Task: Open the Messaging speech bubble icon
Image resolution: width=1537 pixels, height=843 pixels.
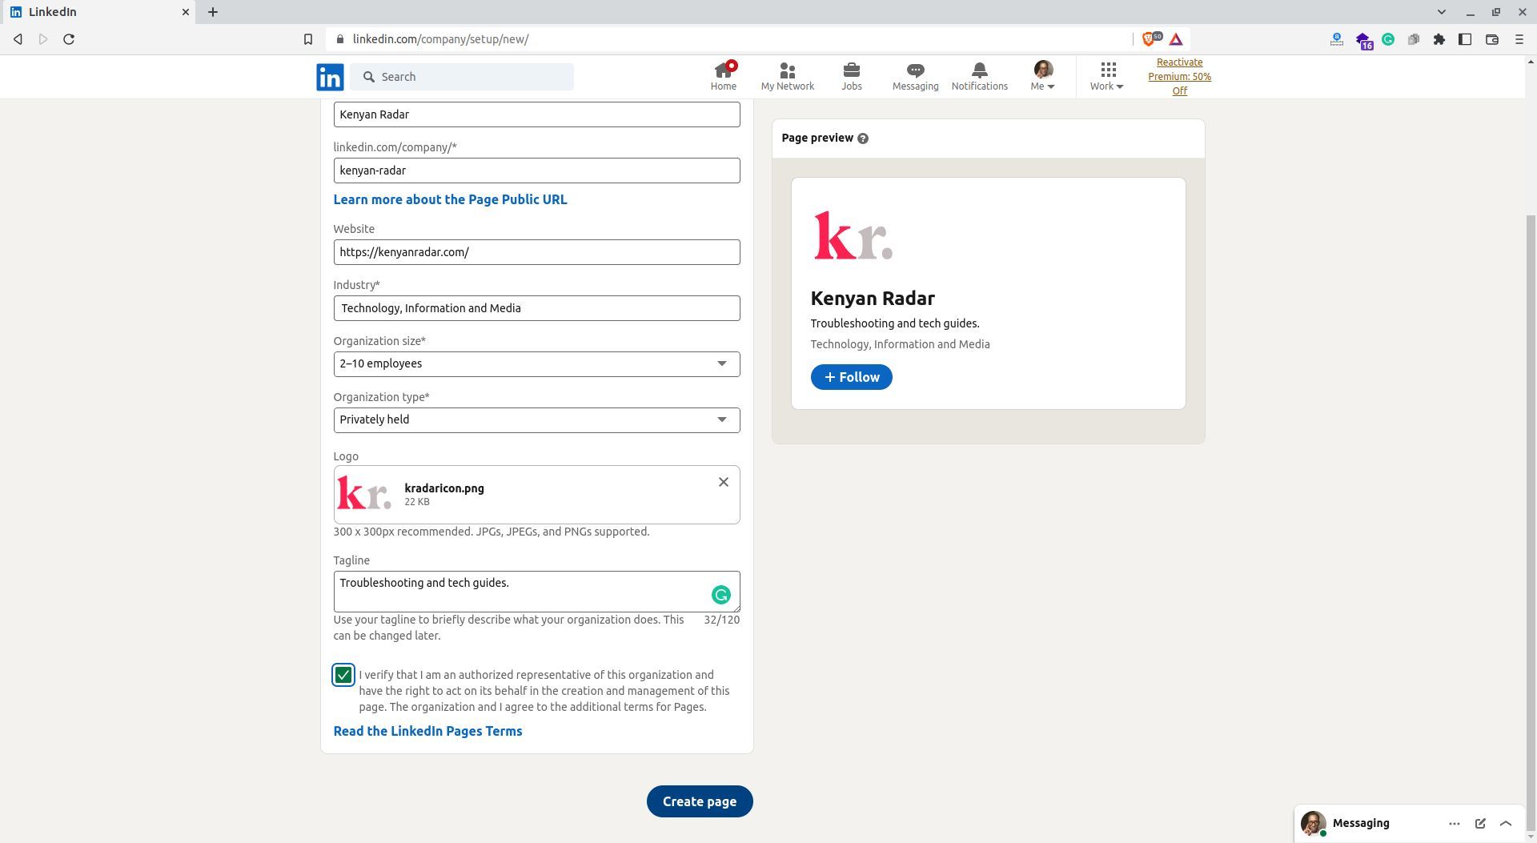Action: [914, 70]
